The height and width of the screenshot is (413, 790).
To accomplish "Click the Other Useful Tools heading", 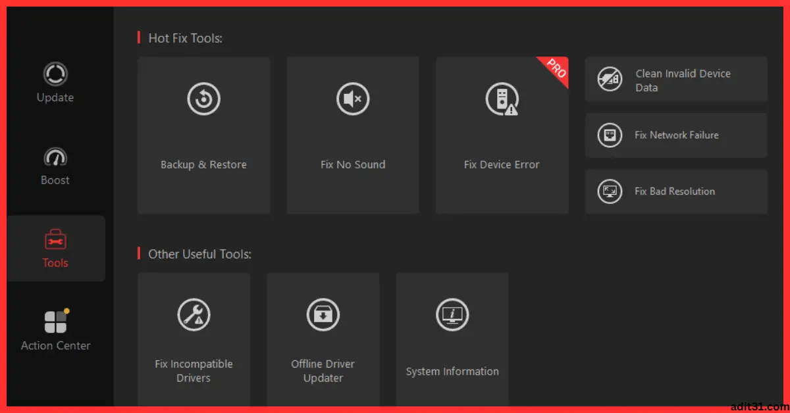I will [x=199, y=254].
